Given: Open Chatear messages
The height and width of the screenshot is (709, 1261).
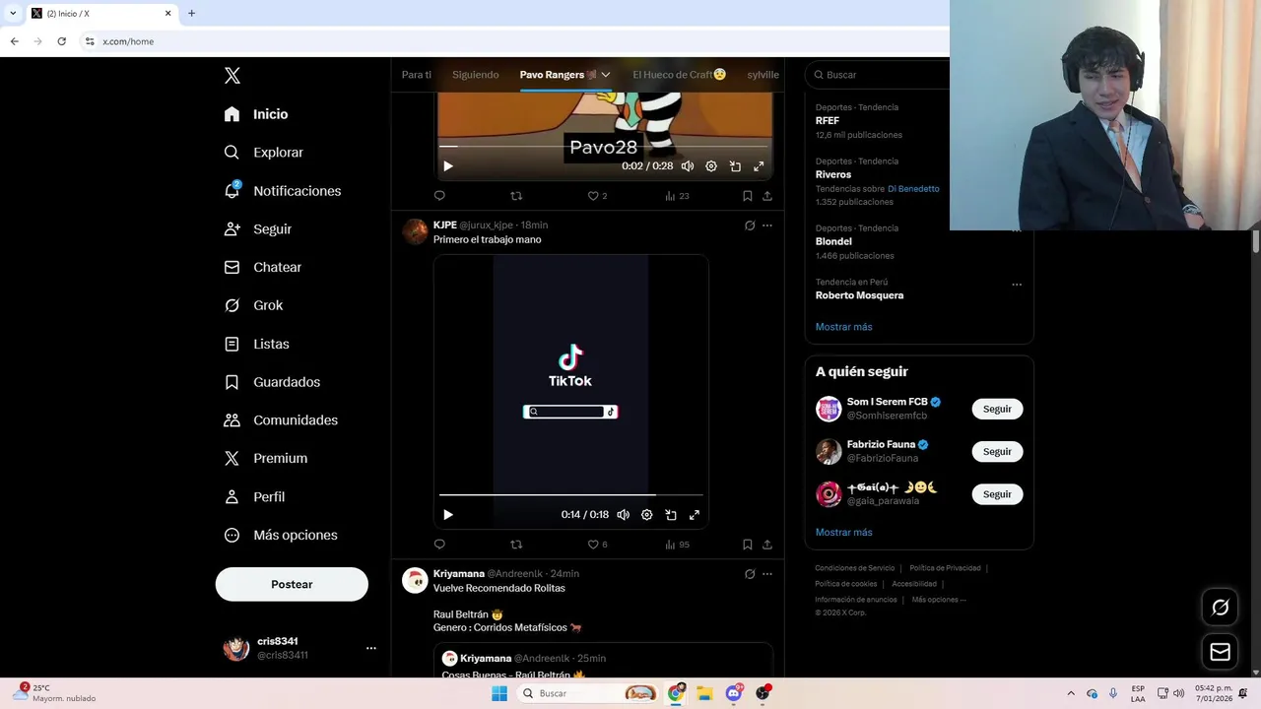Looking at the screenshot, I should [x=262, y=267].
